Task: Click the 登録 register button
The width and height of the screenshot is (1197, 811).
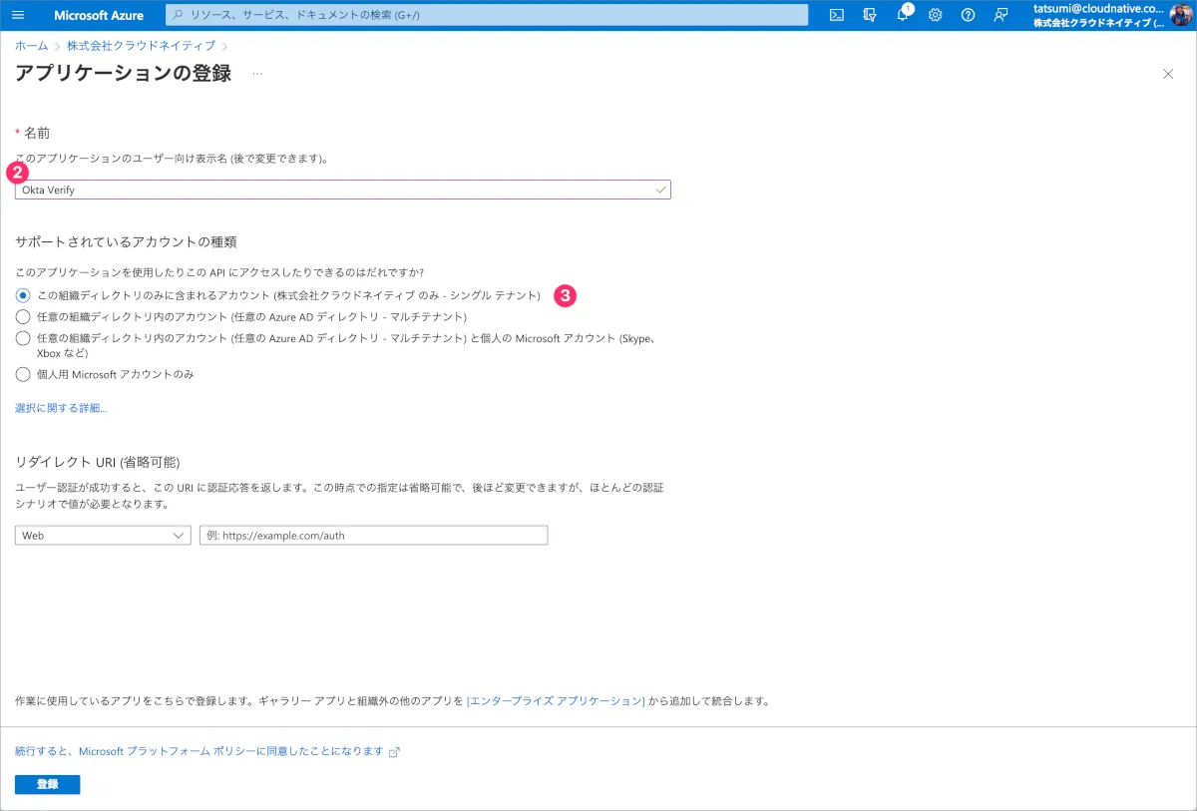Action: click(47, 784)
